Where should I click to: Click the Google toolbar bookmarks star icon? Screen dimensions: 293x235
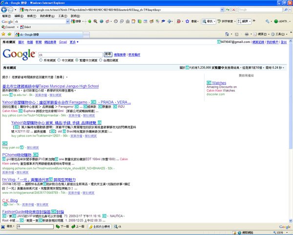(188, 22)
